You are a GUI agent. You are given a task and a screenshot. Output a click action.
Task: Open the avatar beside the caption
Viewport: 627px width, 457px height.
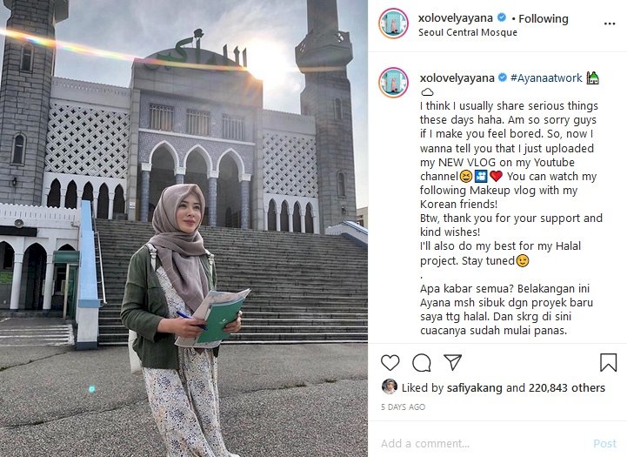(x=393, y=83)
